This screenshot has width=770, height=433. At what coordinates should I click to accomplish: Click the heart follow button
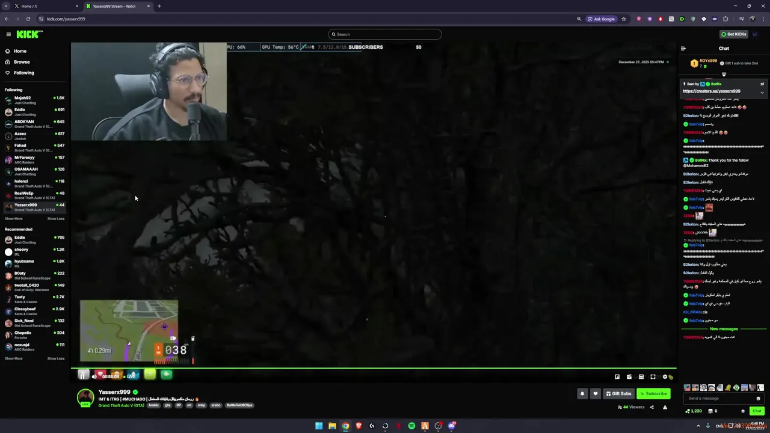click(x=596, y=394)
